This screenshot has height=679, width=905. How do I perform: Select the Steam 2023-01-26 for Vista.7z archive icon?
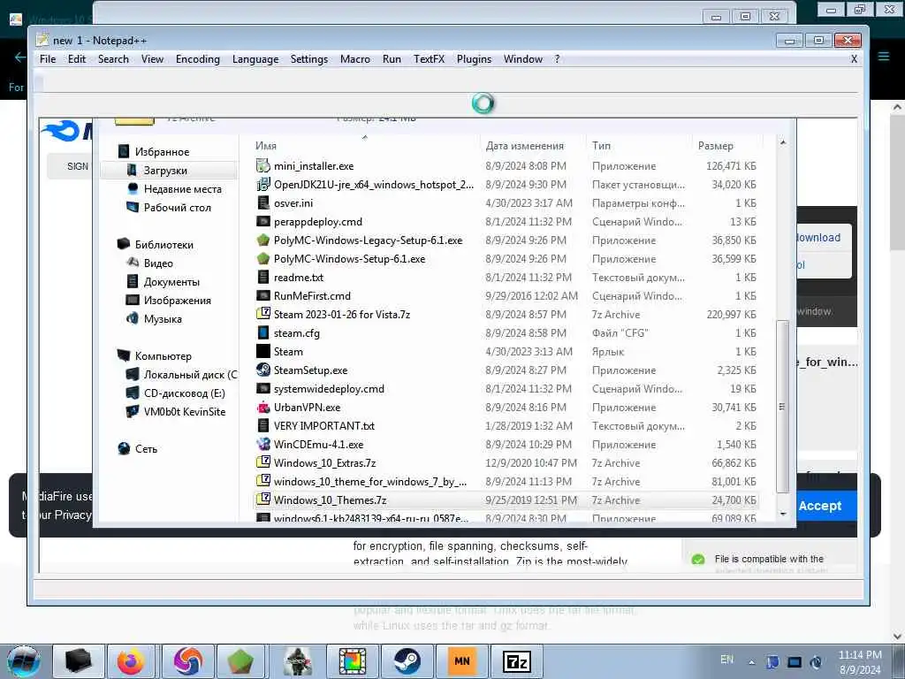pyautogui.click(x=263, y=314)
